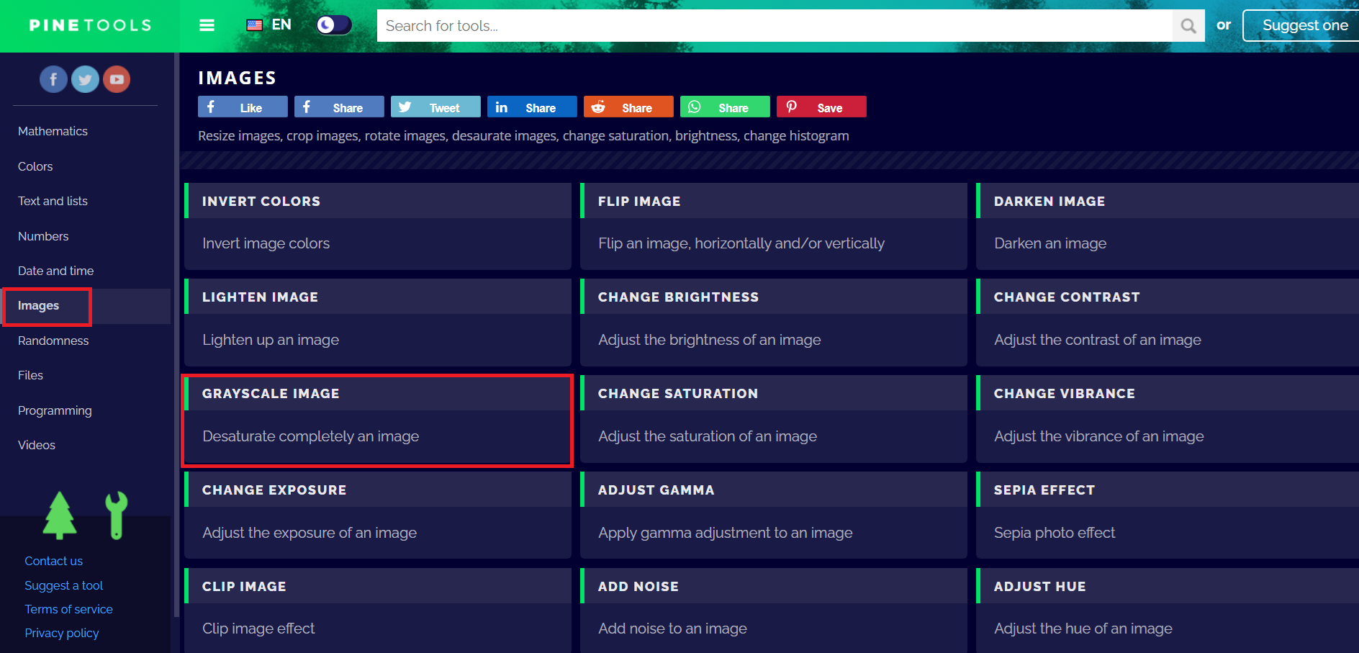The height and width of the screenshot is (653, 1359).
Task: Open the Videos category
Action: 37,445
